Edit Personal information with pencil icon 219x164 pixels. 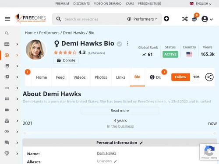click(x=141, y=143)
